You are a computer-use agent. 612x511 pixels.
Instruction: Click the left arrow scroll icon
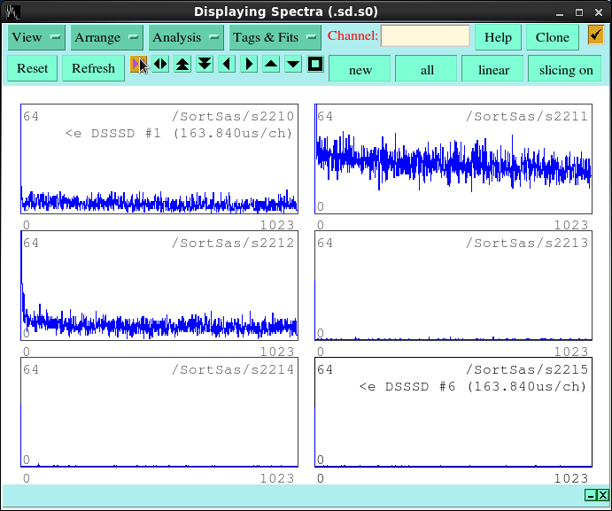pos(227,64)
